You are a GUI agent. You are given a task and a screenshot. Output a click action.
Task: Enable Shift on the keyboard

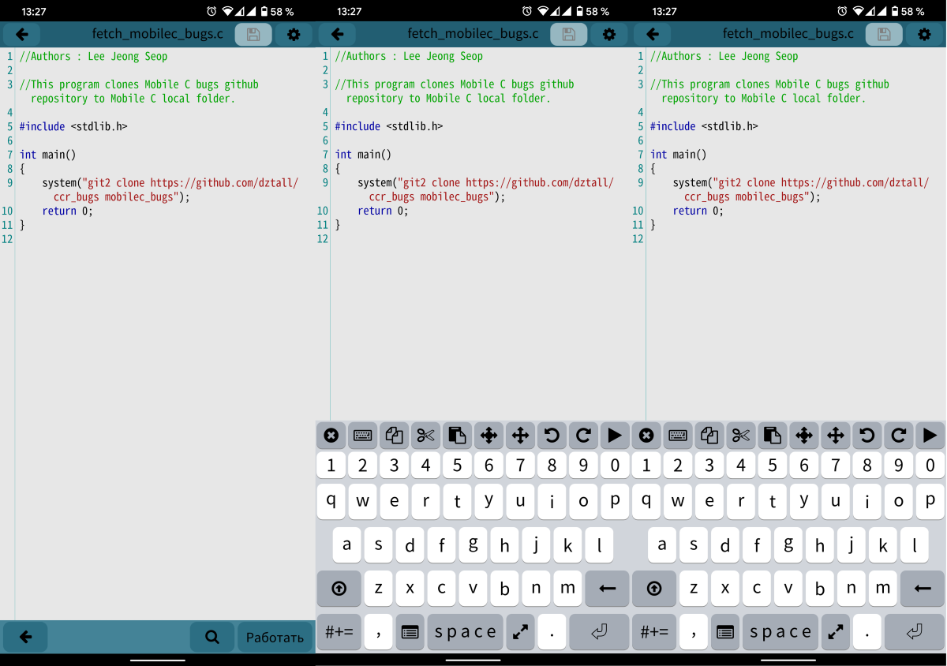click(x=339, y=589)
